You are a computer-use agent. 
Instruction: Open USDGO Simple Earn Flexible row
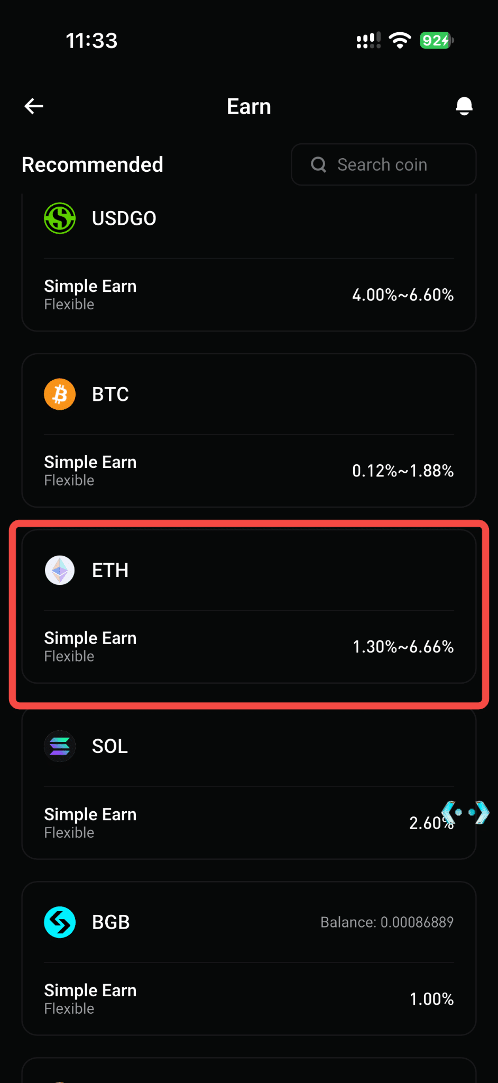[x=249, y=295]
